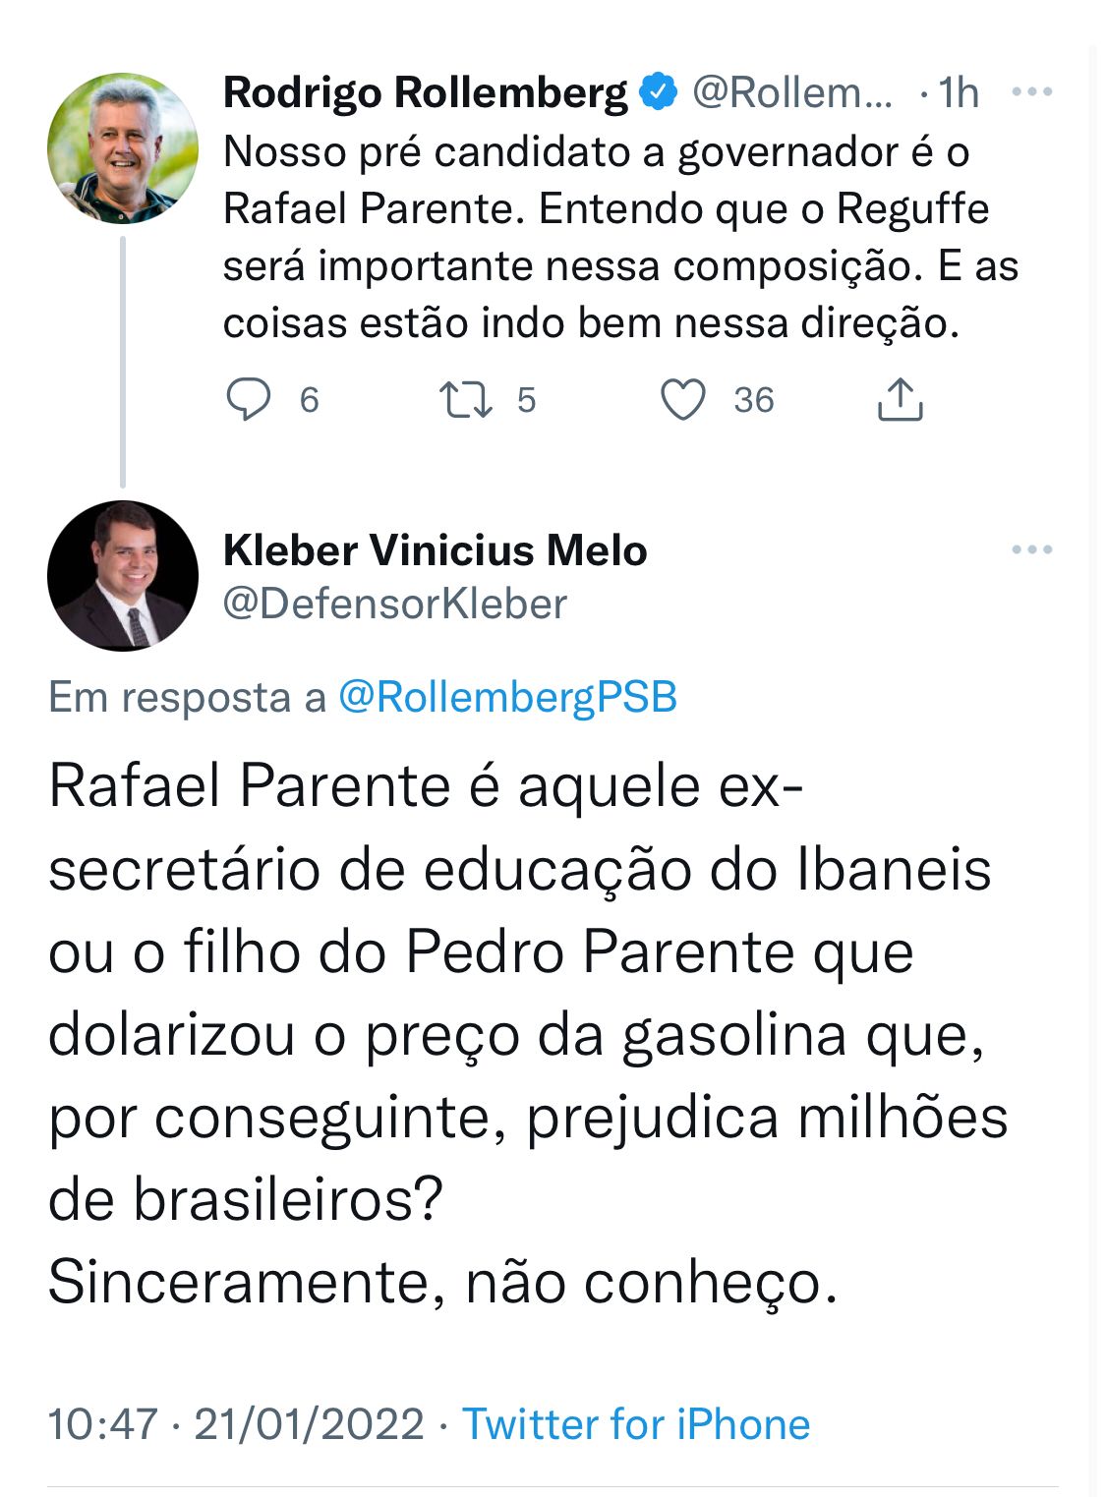Click the like count 36
The width and height of the screenshot is (1106, 1497).
click(x=754, y=400)
